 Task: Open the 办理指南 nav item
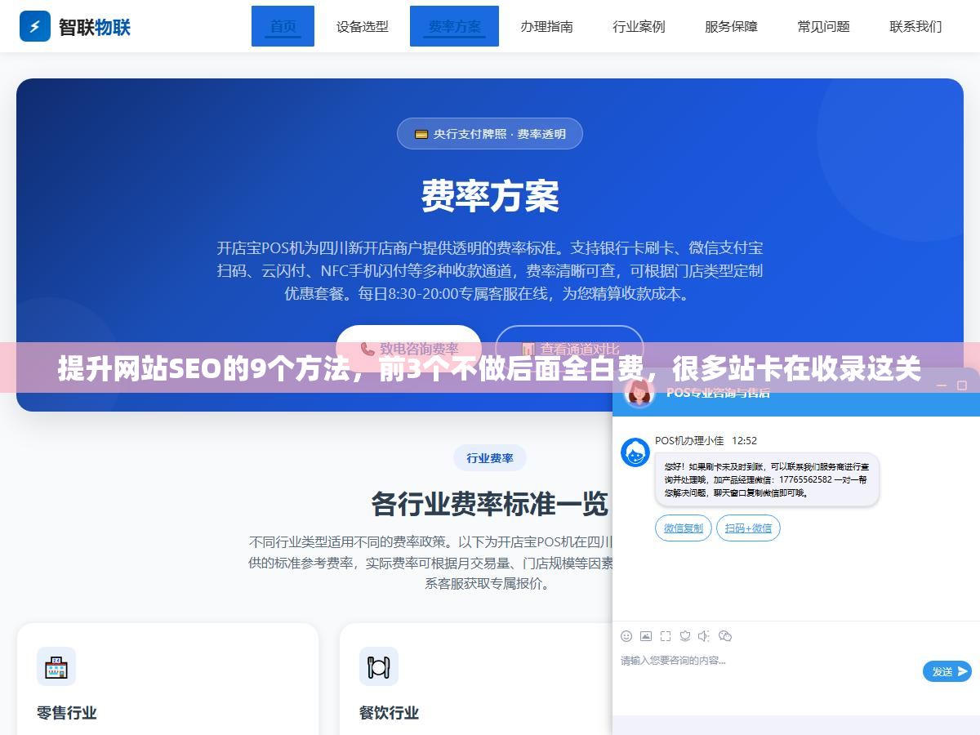pos(546,26)
